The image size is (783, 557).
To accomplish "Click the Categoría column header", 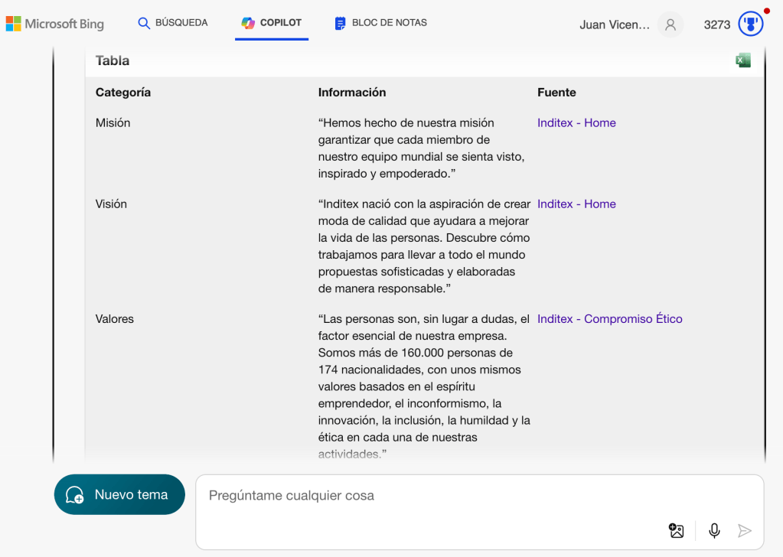I will coord(123,92).
